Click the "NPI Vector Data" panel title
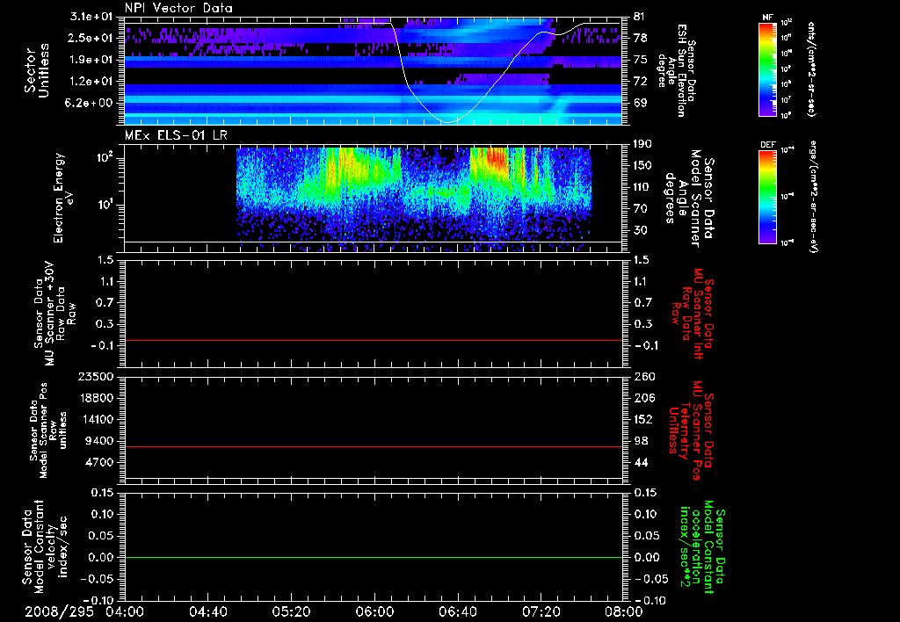This screenshot has width=900, height=622. click(x=178, y=8)
